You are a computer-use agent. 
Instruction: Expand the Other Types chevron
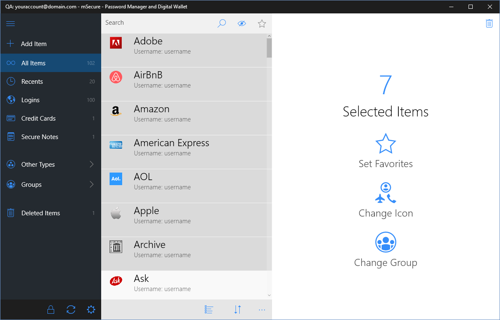[x=92, y=165]
